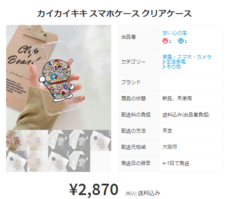The width and height of the screenshot is (236, 199).
Task: Click the blue sad-face bad-rating icon
Action: click(x=181, y=41)
